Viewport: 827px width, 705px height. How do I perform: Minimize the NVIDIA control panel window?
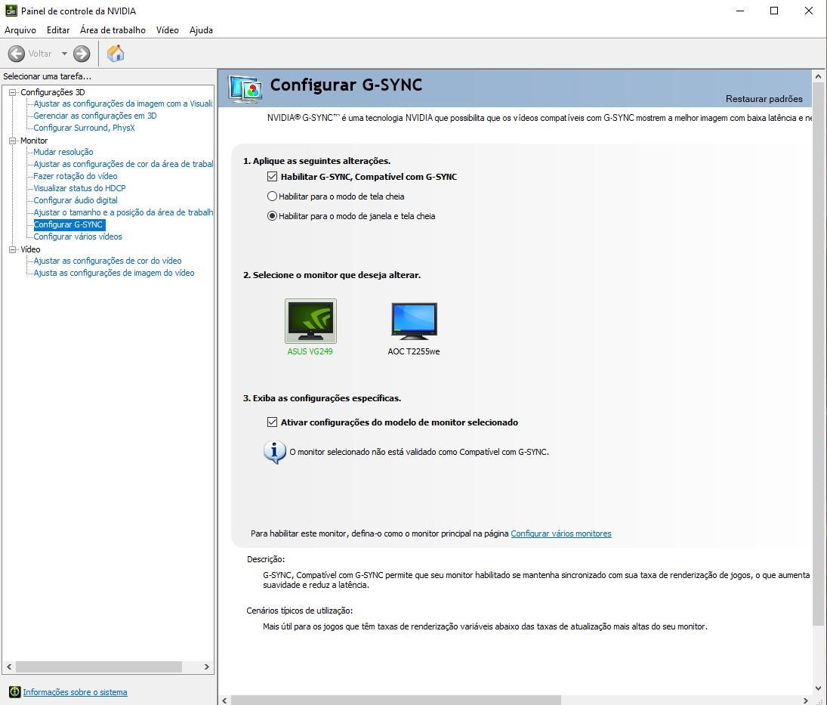(740, 11)
